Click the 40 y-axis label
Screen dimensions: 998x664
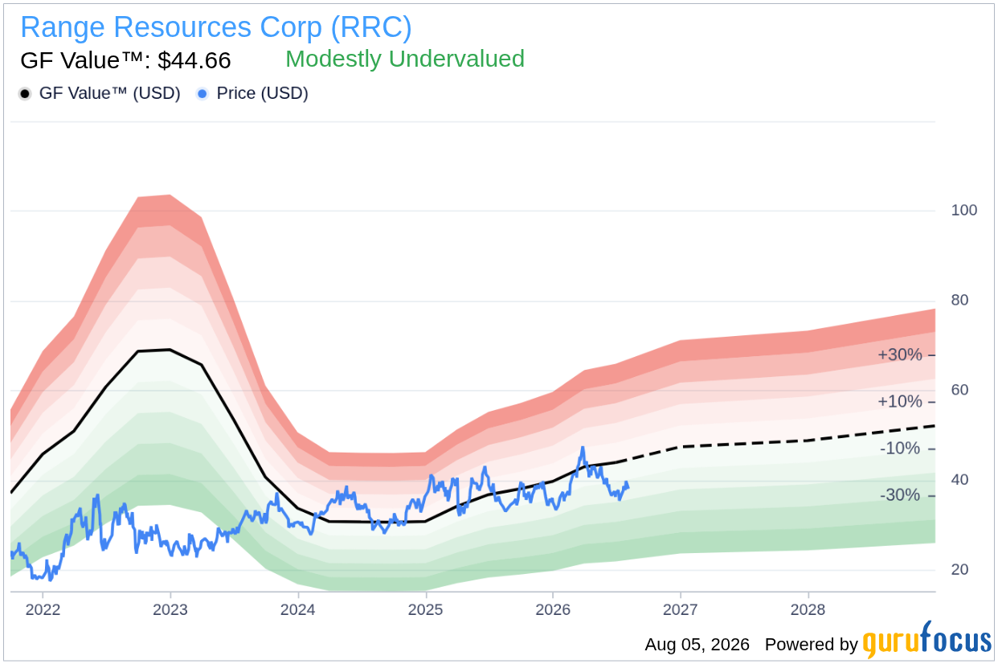[x=959, y=480]
